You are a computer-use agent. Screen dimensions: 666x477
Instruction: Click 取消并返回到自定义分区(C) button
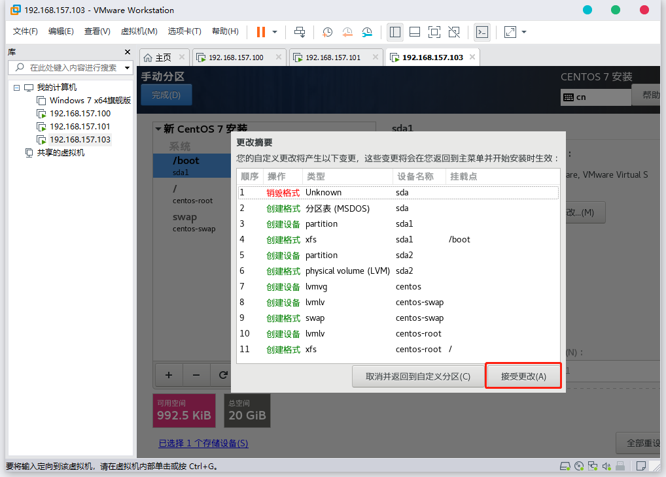pyautogui.click(x=418, y=376)
